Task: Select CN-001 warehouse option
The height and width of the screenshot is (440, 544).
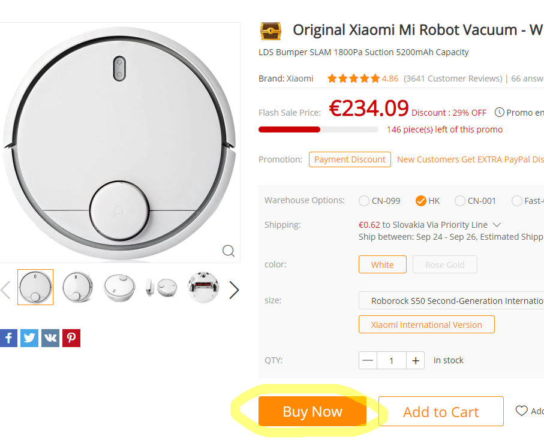Action: [460, 201]
